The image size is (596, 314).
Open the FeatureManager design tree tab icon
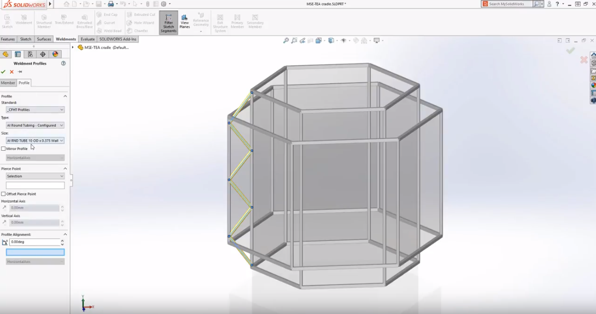pyautogui.click(x=5, y=54)
